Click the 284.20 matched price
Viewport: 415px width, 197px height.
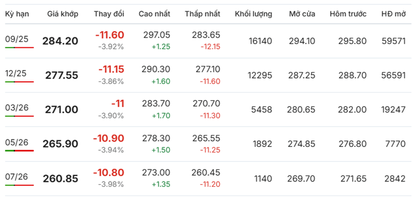60,41
